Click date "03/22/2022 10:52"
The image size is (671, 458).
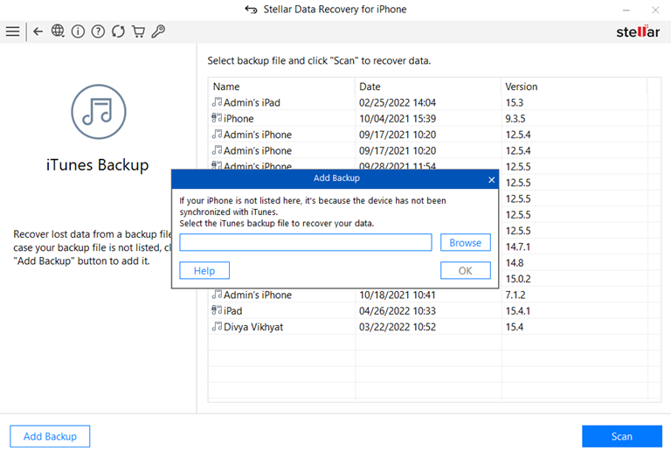point(398,327)
